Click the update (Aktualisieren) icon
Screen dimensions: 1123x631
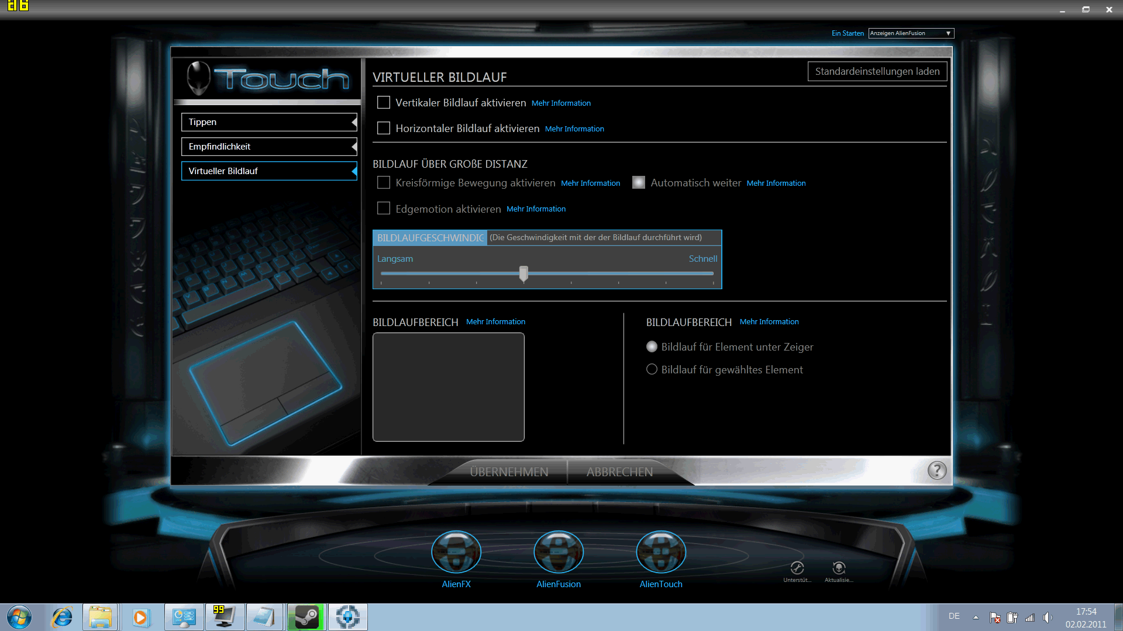[x=839, y=568]
